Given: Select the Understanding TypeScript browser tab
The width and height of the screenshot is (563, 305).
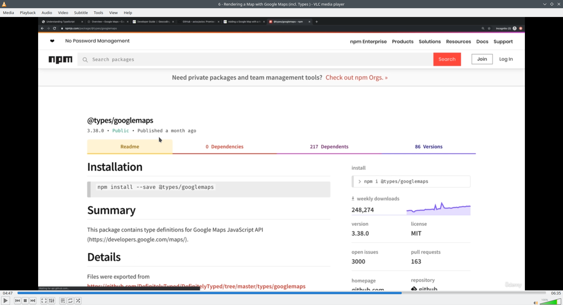Looking at the screenshot, I should point(60,22).
